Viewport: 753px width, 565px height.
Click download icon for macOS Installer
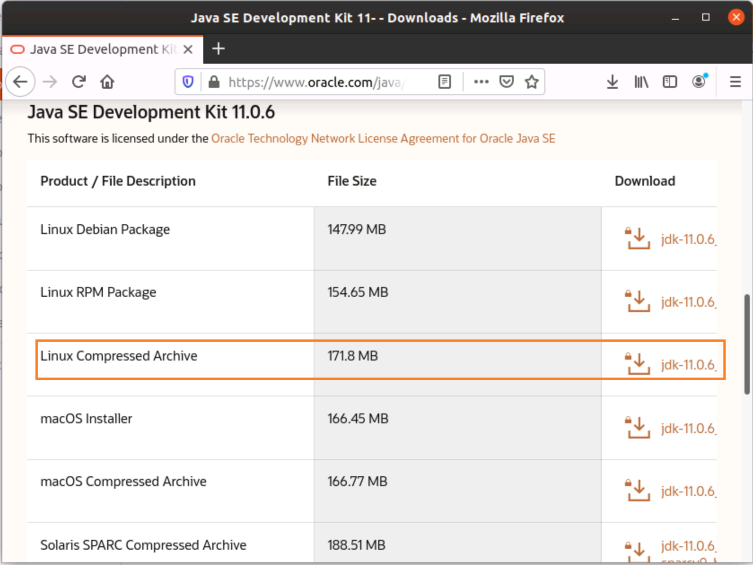coord(637,427)
